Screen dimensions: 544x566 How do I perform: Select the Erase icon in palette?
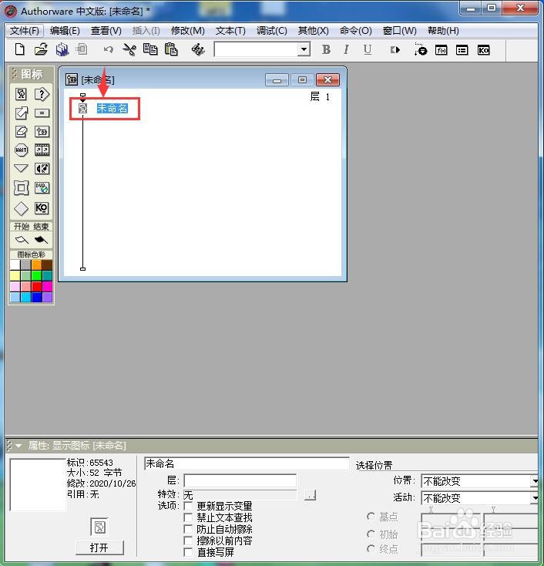pos(21,131)
